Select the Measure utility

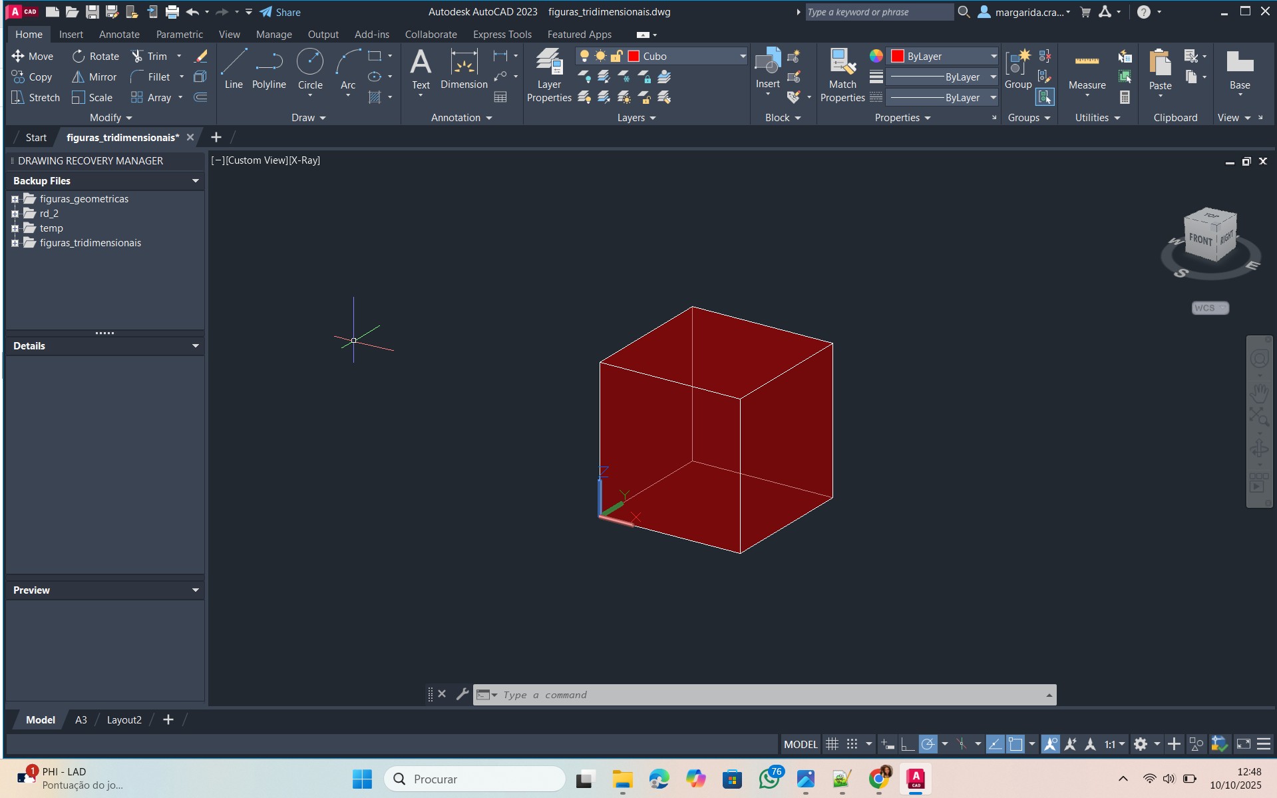tap(1086, 70)
